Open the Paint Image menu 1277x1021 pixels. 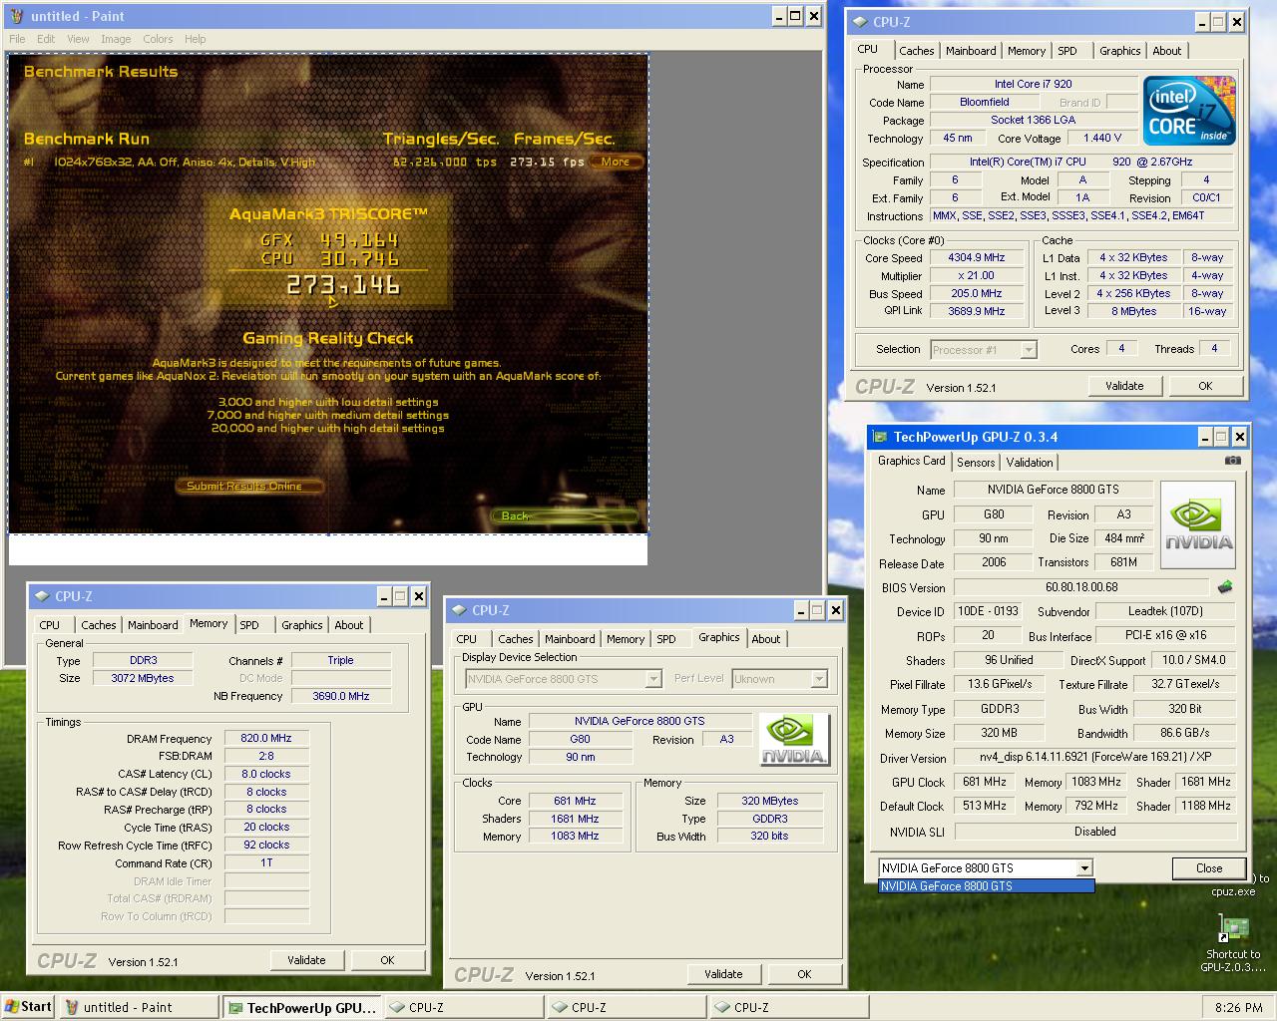point(116,39)
